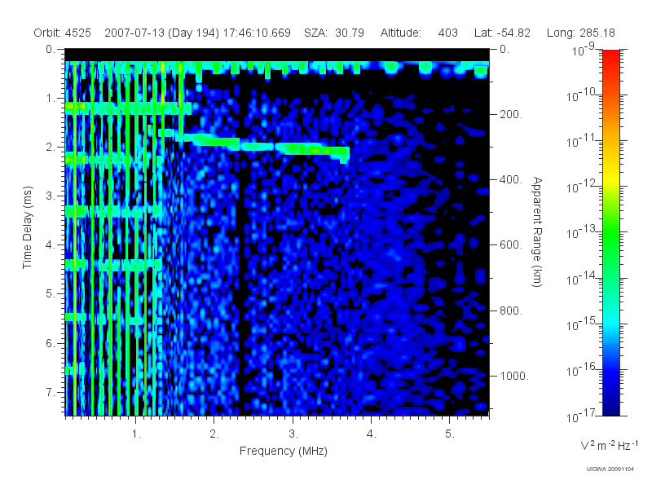
Task: Click the '5.' tick on the frequency axis
Action: tap(450, 434)
